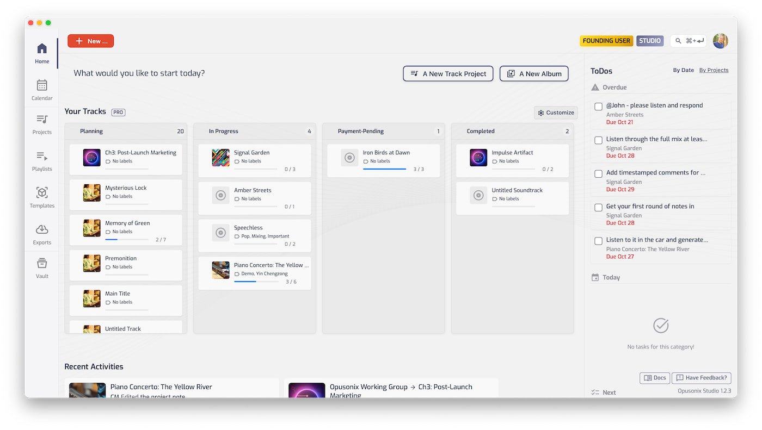The height and width of the screenshot is (430, 762).
Task: Check the '@John - please listen and respond' todo
Action: point(598,107)
